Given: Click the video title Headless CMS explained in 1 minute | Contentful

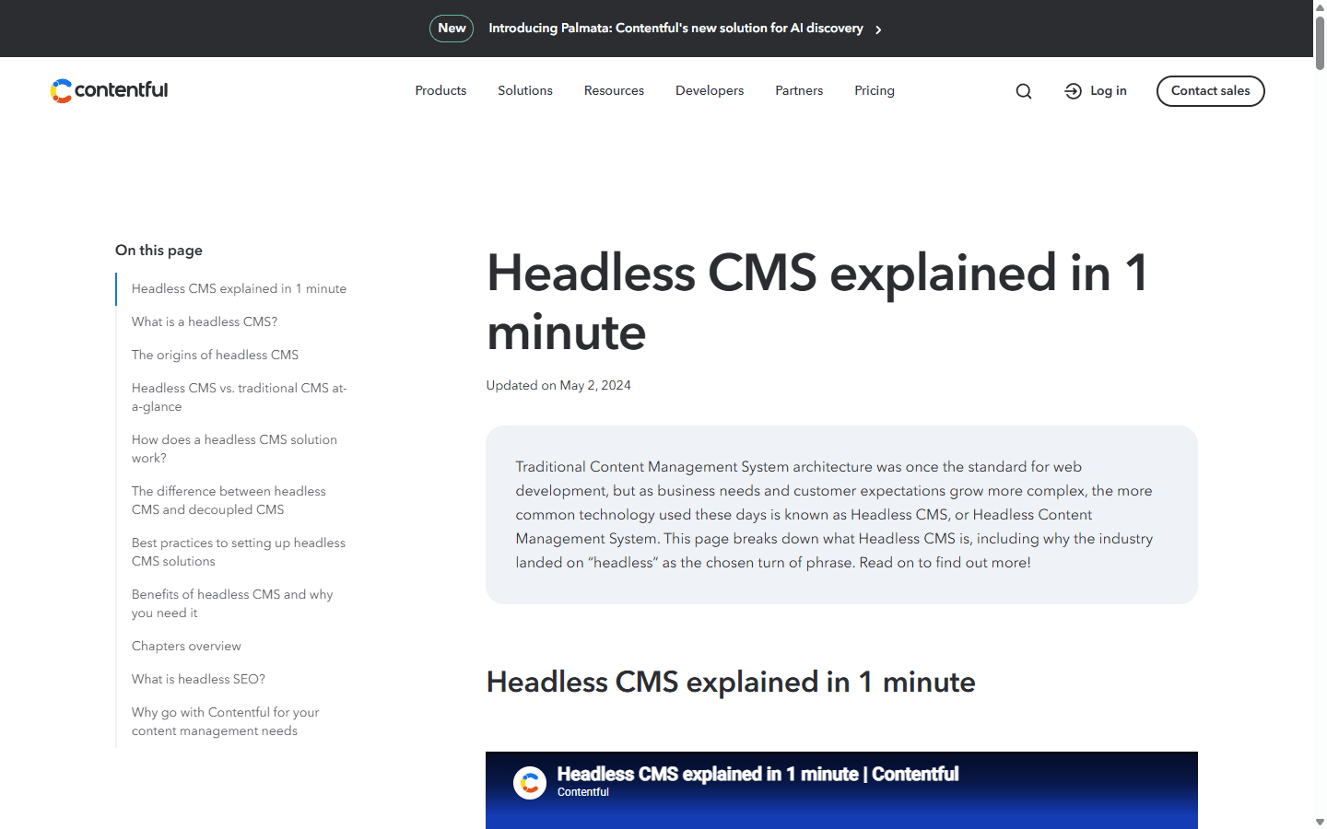Looking at the screenshot, I should (x=757, y=774).
